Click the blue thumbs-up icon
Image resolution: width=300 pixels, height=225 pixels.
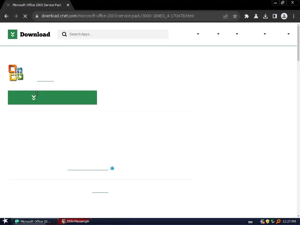click(x=112, y=168)
